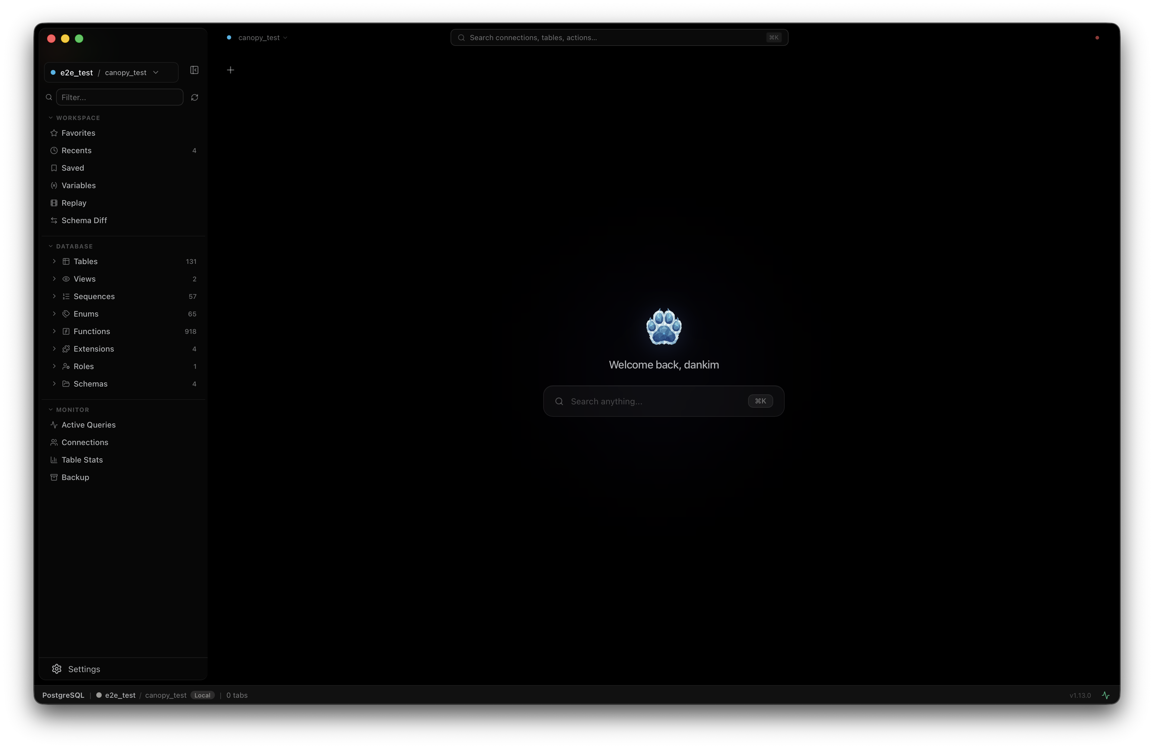Image resolution: width=1154 pixels, height=749 pixels.
Task: Open Table Stats monitor
Action: pos(82,460)
